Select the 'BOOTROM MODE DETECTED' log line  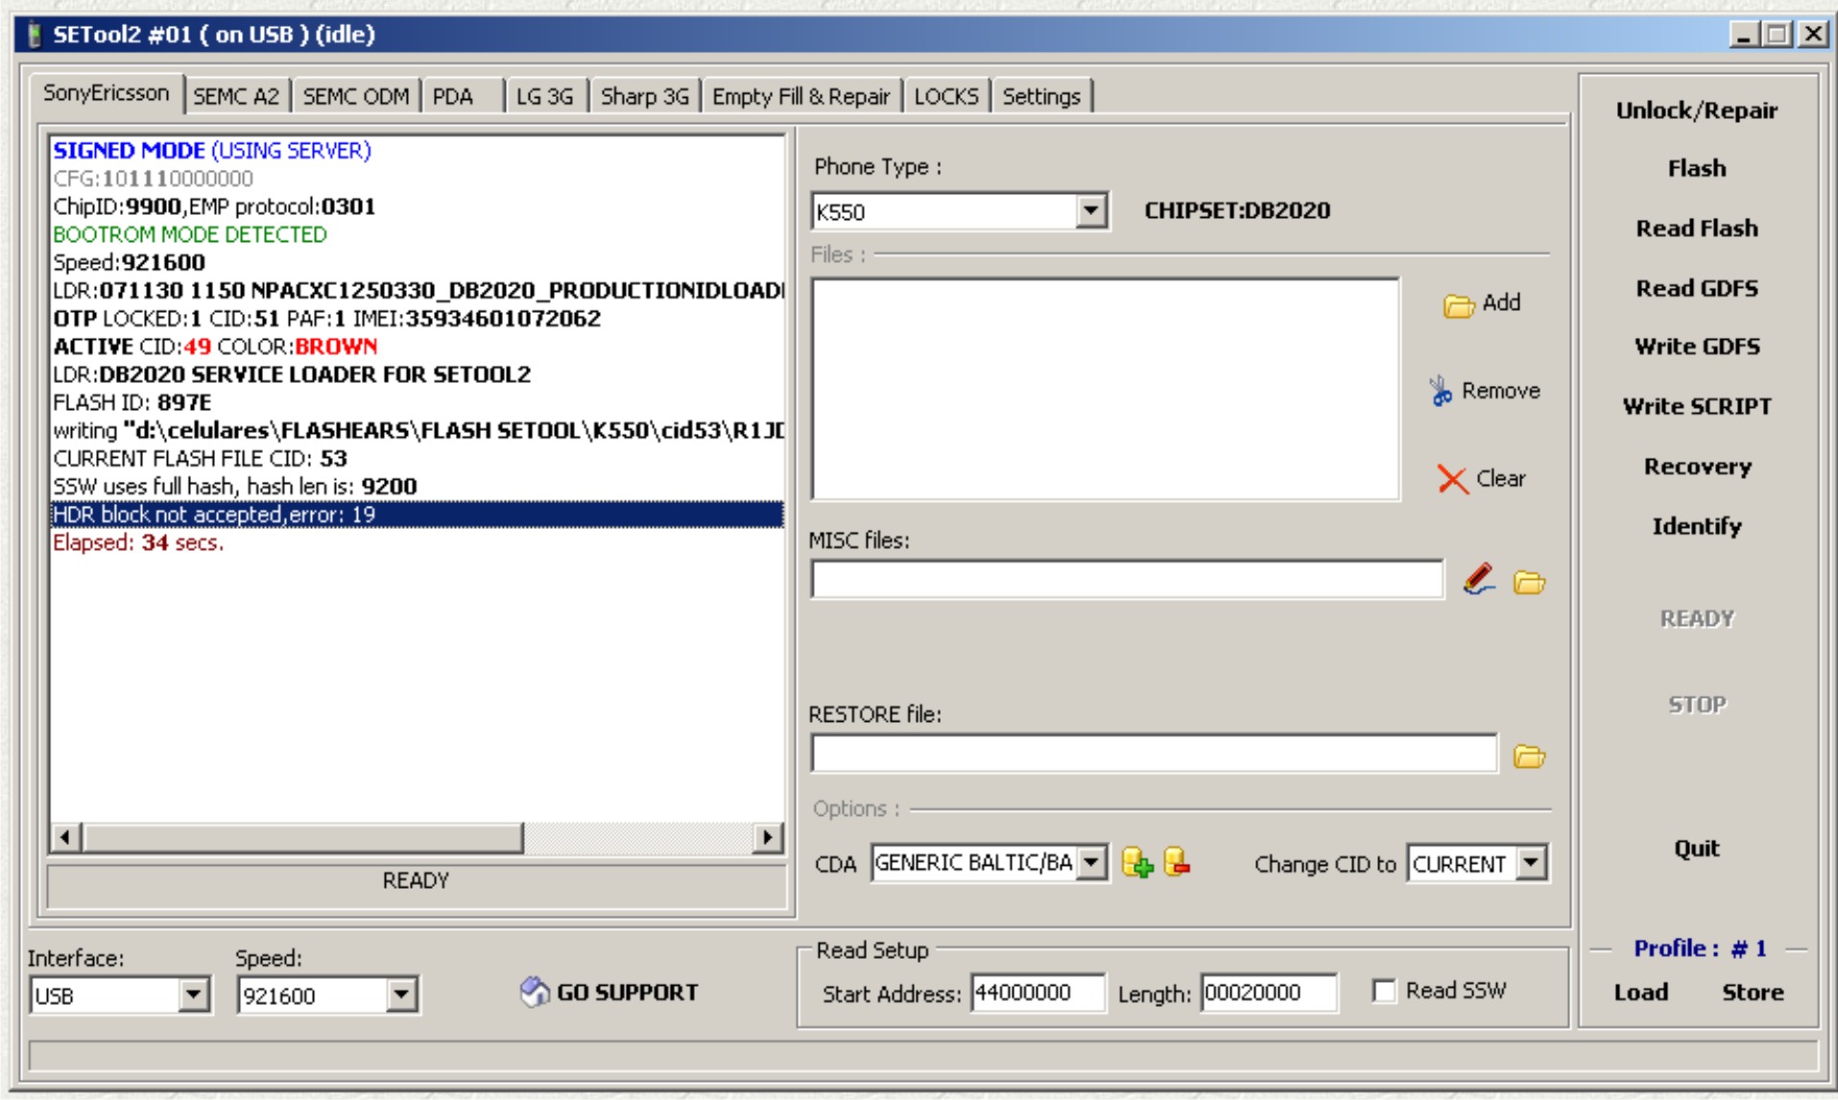(x=190, y=234)
